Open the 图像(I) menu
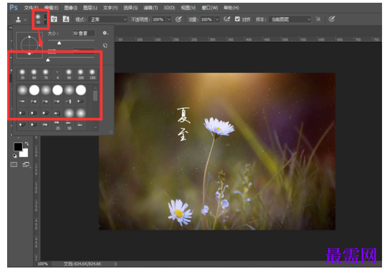Screen dimensions: 387x273 coord(71,8)
